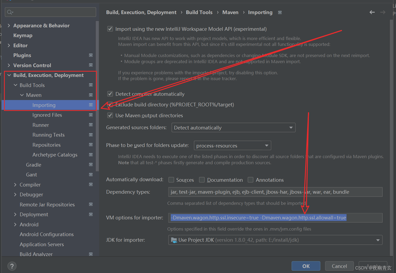396x273 pixels.
Task: Click Build Tools in breadcrumb
Action: (199, 12)
